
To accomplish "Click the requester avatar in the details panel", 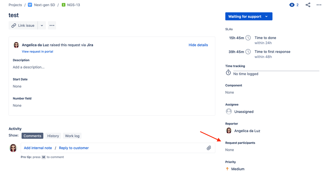I will coord(16,45).
